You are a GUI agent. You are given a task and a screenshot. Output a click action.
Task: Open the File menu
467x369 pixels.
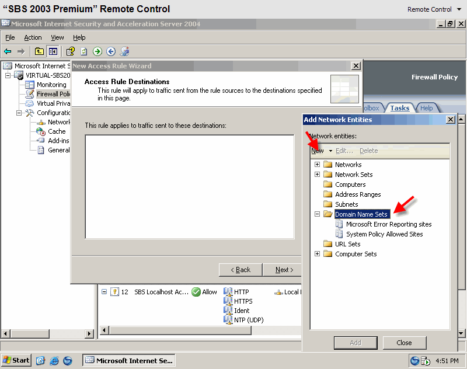(x=10, y=37)
